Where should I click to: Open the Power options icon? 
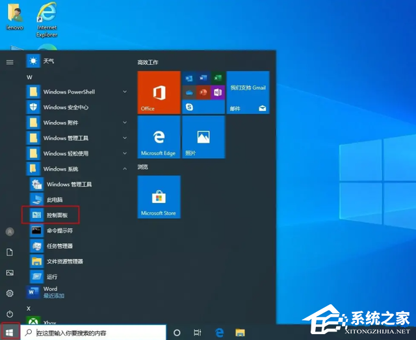pos(10,314)
